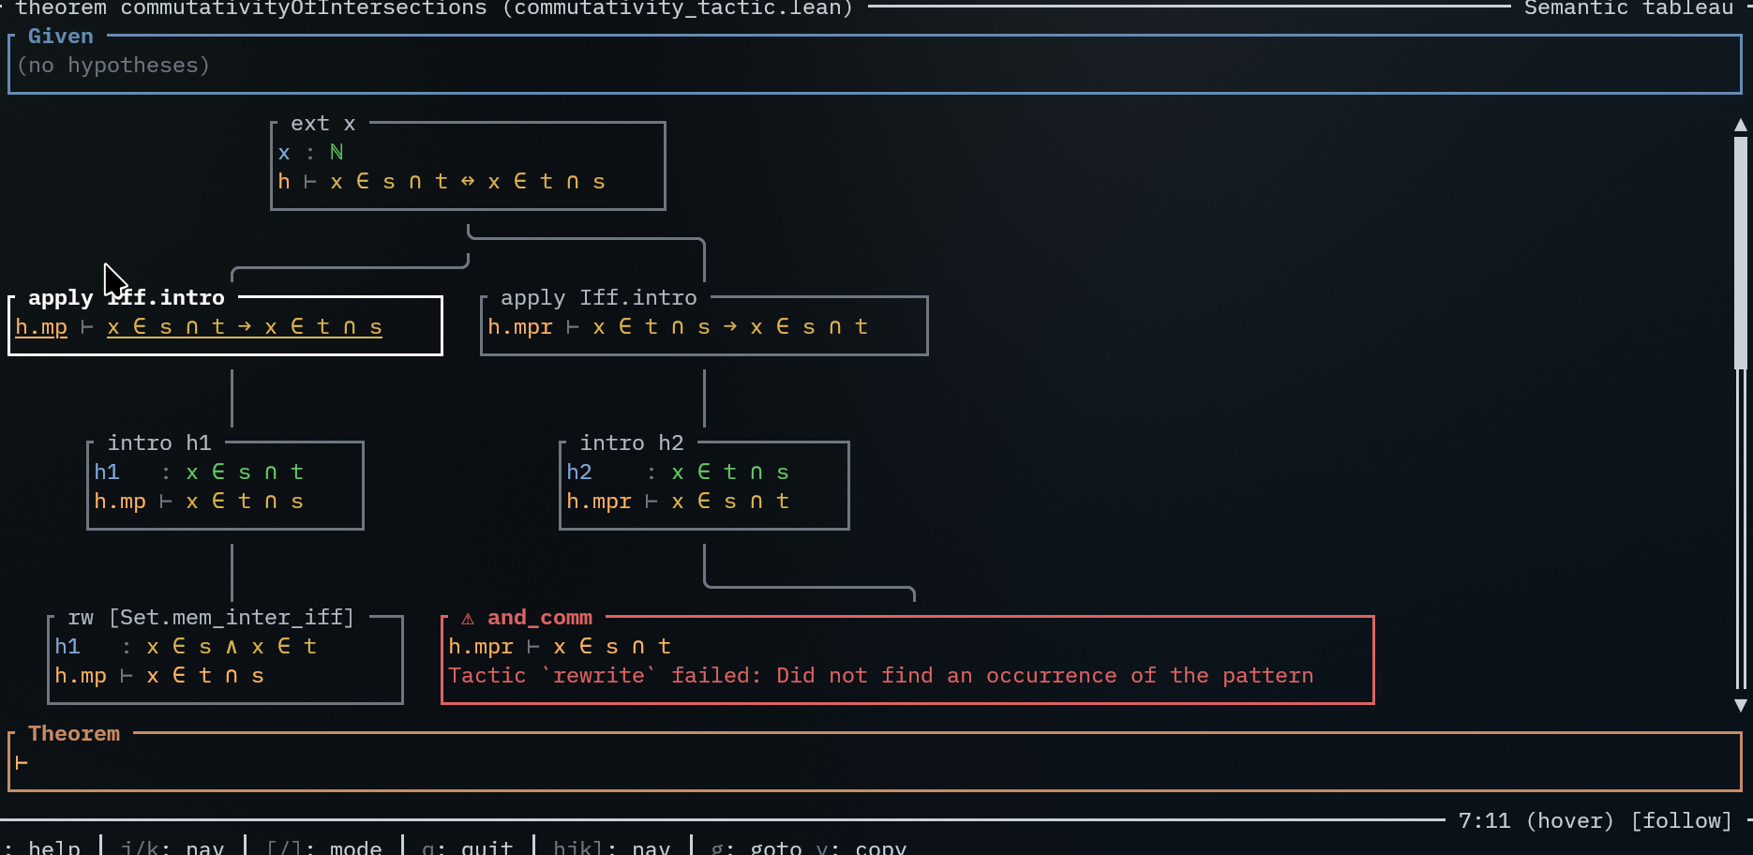Toggle the (hover) mode indicator
This screenshot has width=1753, height=855.
1569,821
